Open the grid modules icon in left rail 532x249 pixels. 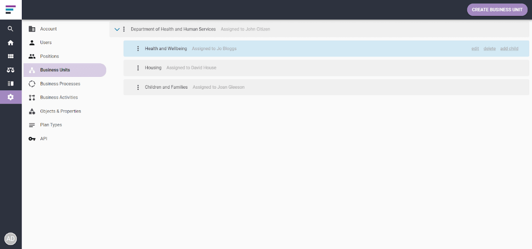tap(10, 56)
